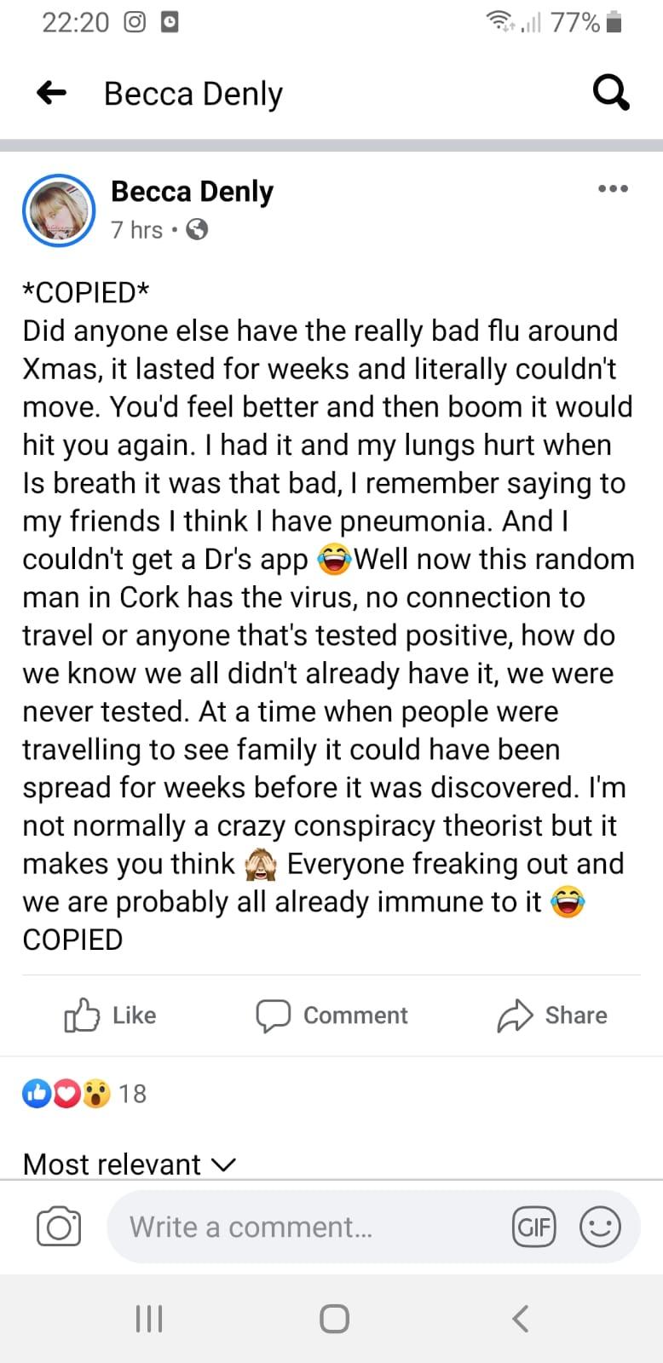The width and height of the screenshot is (663, 1363).
Task: Tap the Android back navigation button
Action: (521, 1319)
